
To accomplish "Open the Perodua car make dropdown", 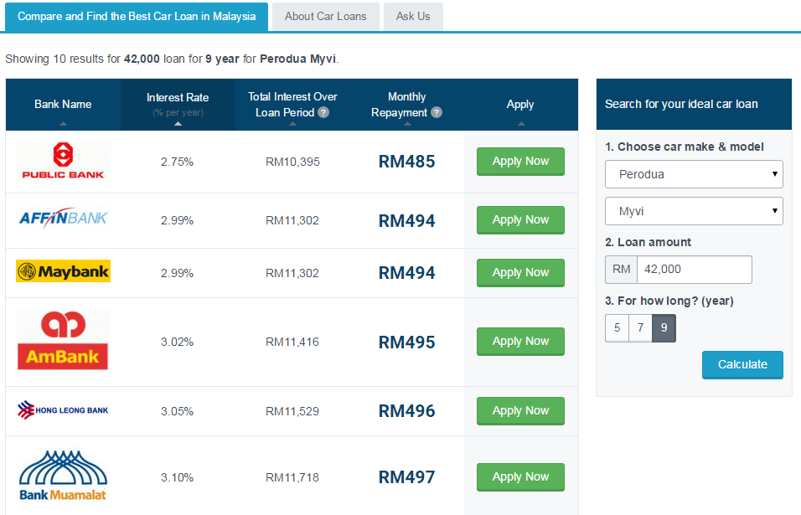I will [x=694, y=174].
